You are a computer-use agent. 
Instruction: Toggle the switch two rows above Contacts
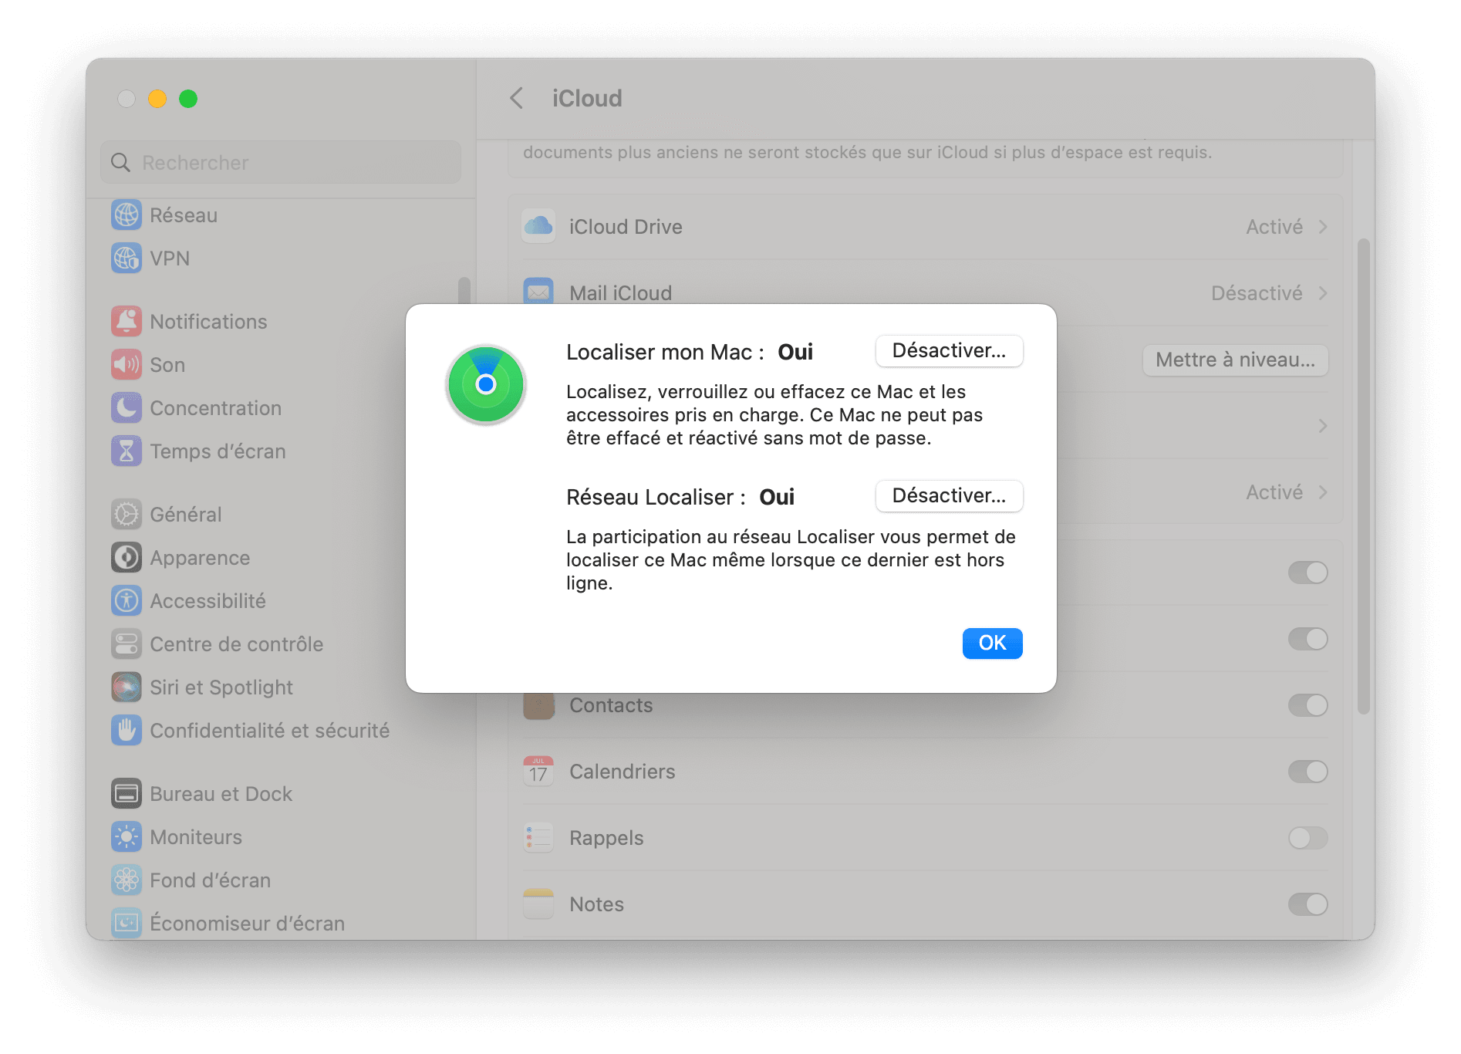click(x=1307, y=572)
